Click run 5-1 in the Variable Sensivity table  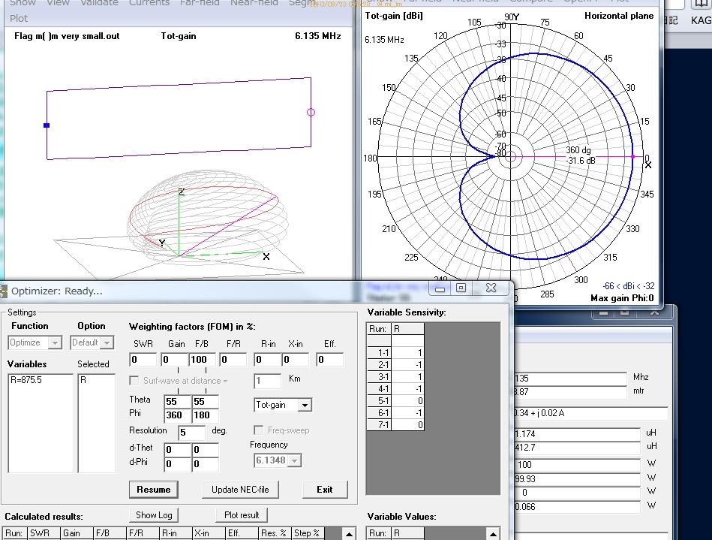click(x=395, y=401)
